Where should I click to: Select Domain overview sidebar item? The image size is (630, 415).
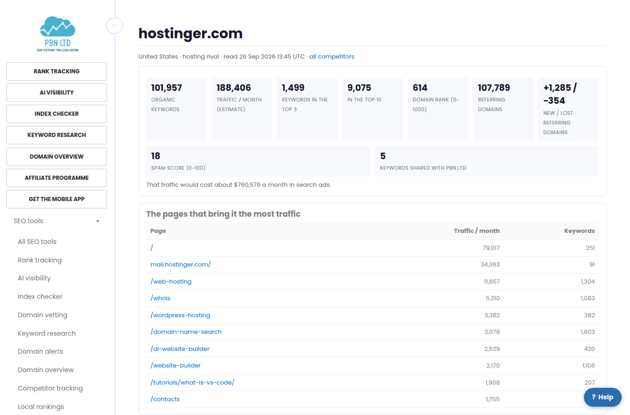point(46,370)
